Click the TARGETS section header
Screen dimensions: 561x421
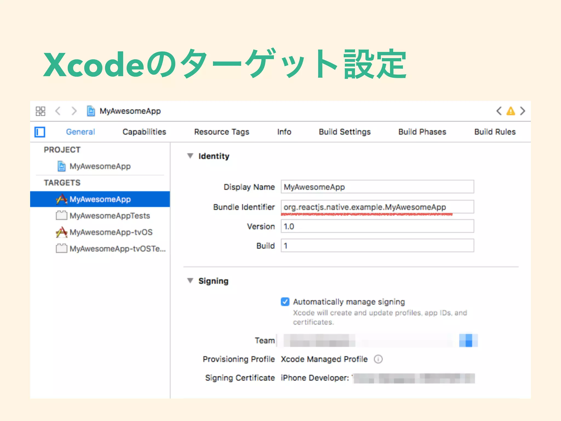(x=62, y=183)
